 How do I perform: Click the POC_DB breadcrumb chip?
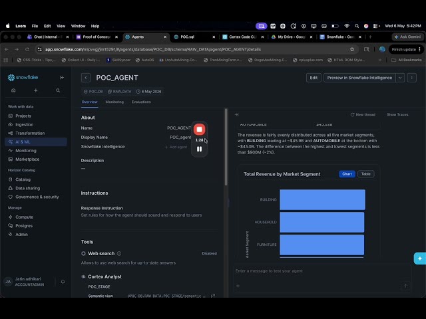click(93, 92)
